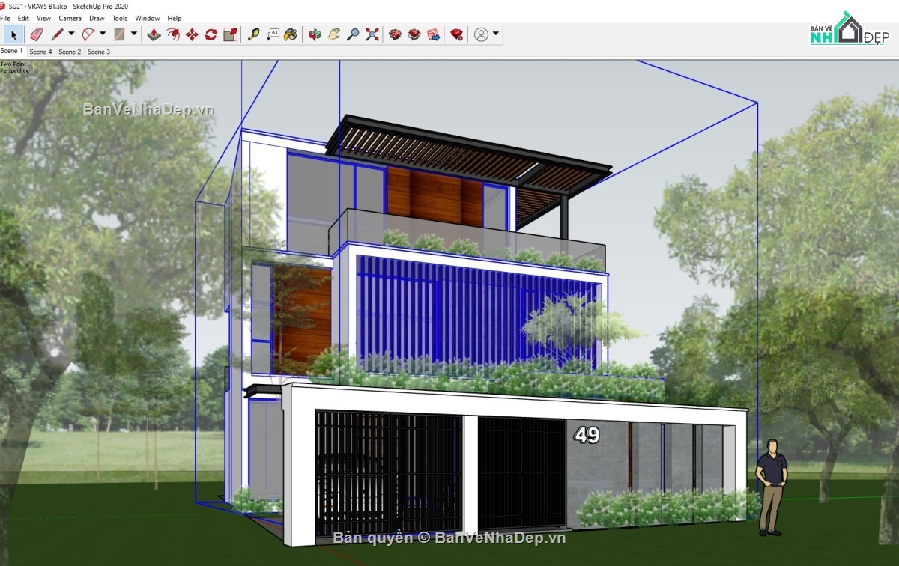Select the Move tool

191,34
